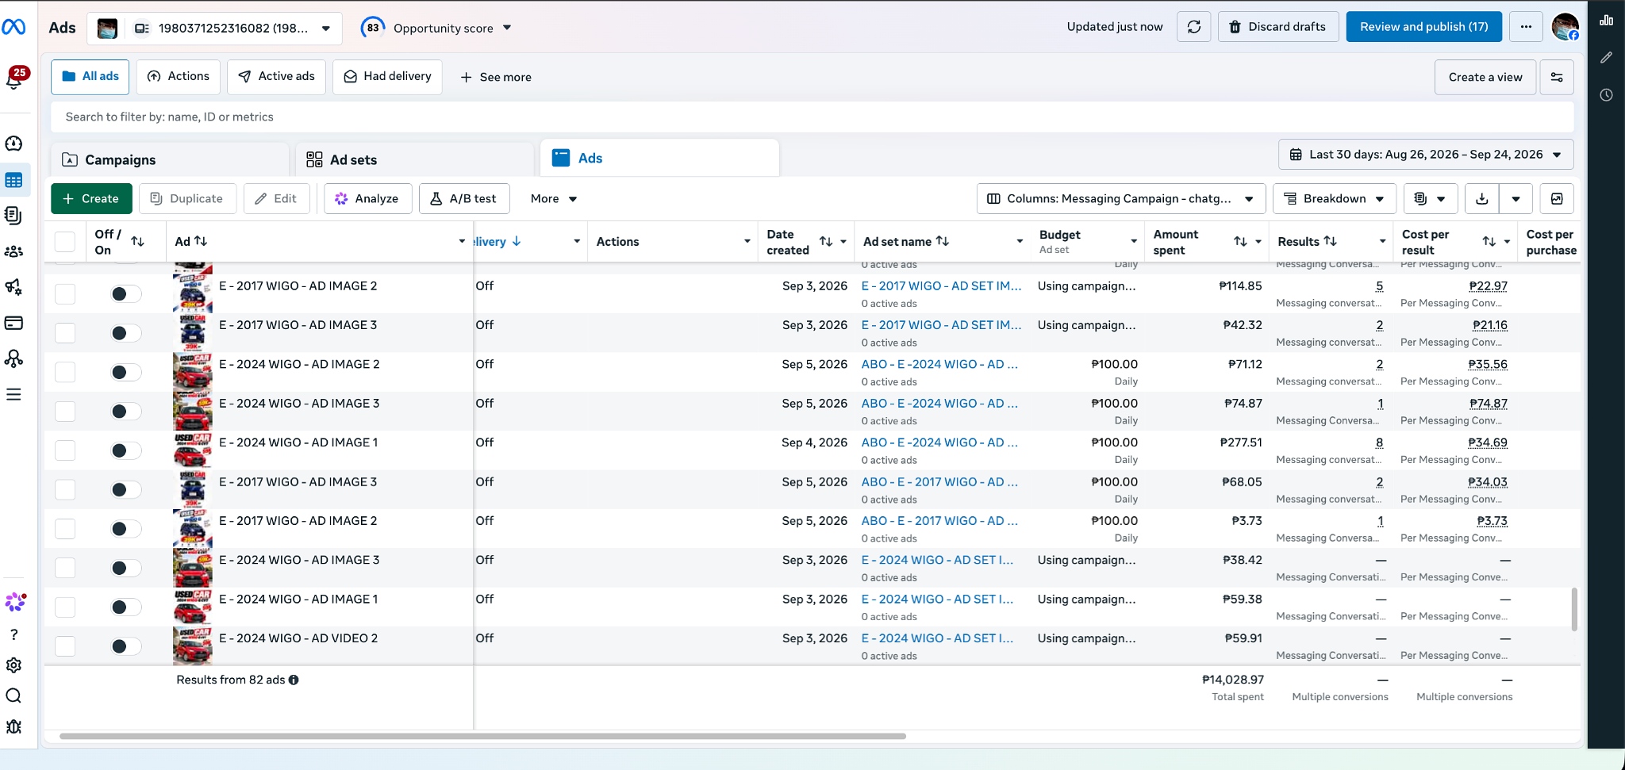Click the Analyze button

368,199
